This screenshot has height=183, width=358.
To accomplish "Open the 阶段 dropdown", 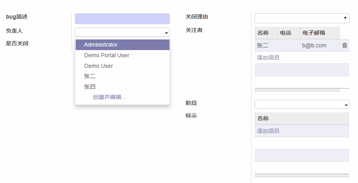I will [x=302, y=105].
